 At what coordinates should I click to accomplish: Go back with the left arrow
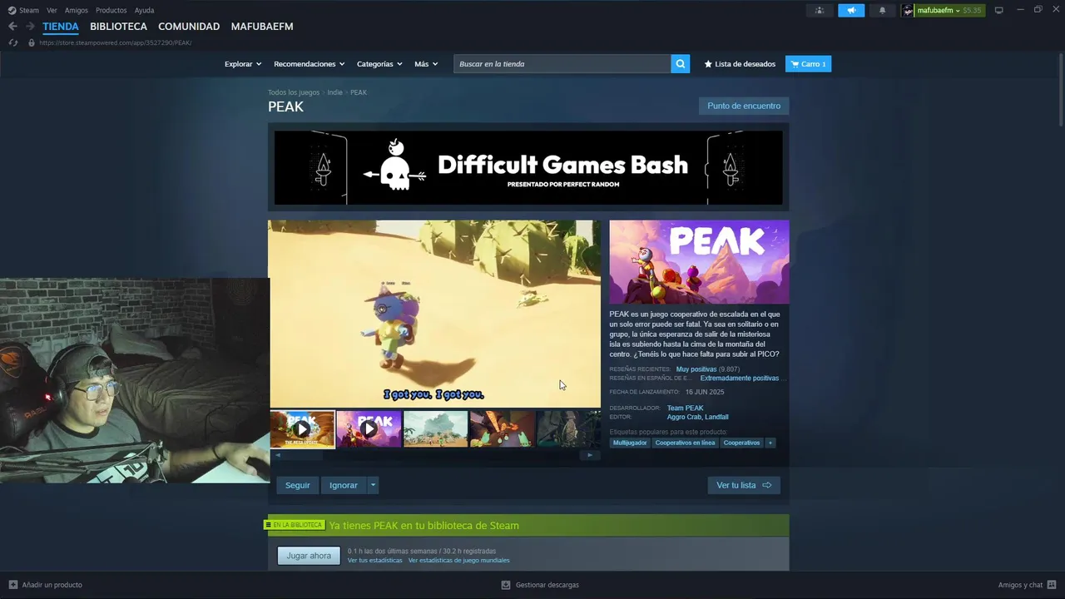point(12,27)
